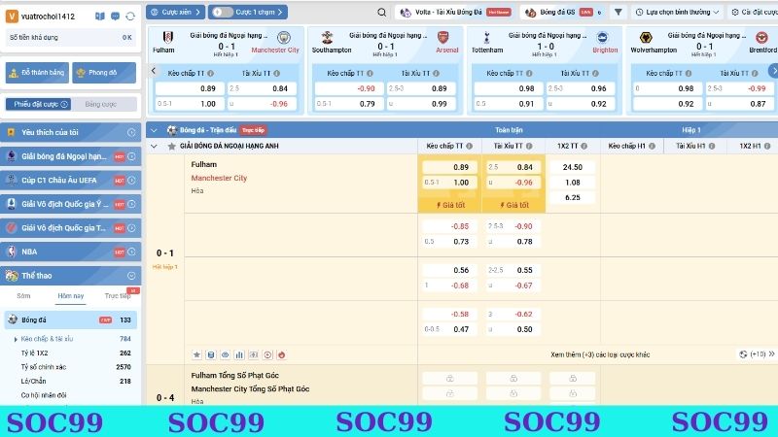Open Bóng đá sport category
Image resolution: width=778 pixels, height=437 pixels.
[71, 320]
